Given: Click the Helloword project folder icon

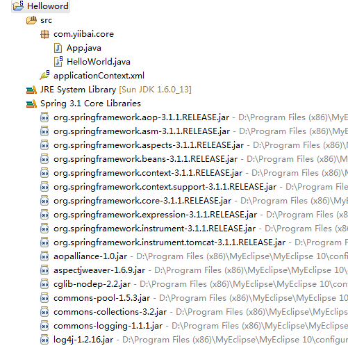Looking at the screenshot, I should (x=18, y=6).
